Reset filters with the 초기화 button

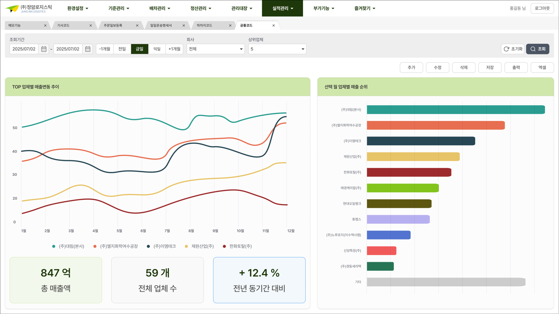pos(513,49)
